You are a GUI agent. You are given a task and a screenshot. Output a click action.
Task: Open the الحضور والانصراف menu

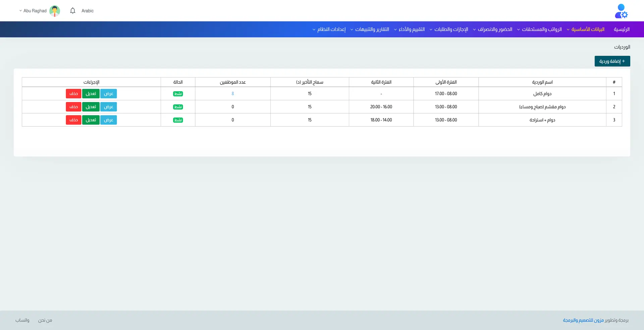[494, 30]
